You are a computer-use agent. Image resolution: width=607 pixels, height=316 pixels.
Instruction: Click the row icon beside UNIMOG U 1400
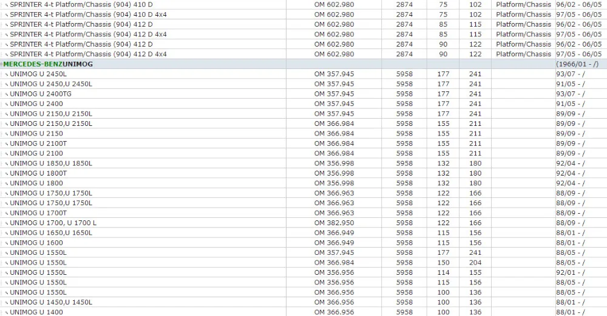coord(7,312)
